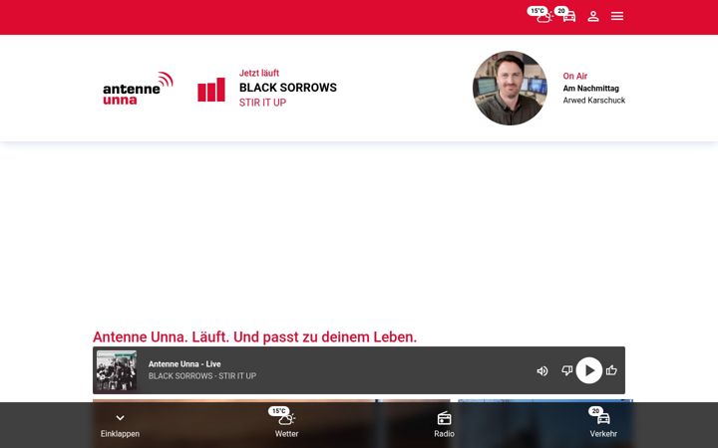
Task: Open the weather icon in the red header
Action: (x=540, y=15)
